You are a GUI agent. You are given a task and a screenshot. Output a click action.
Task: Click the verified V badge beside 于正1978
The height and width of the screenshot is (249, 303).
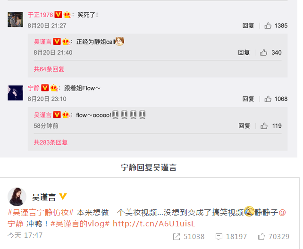[x=58, y=15]
